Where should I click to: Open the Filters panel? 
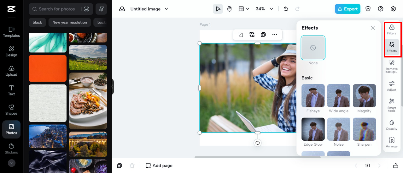(392, 30)
